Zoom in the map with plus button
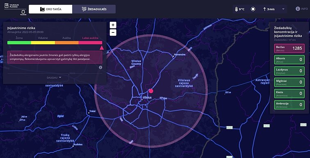Image resolution: width=310 pixels, height=158 pixels. [x=113, y=25]
